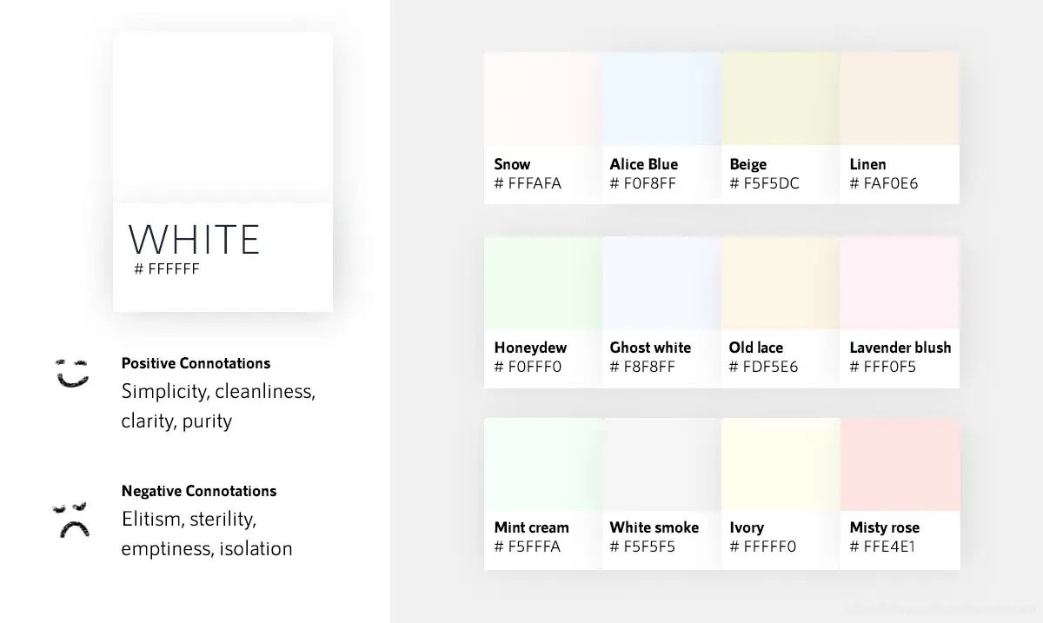This screenshot has width=1043, height=623.
Task: Pick the Mint cream color swatch
Action: [x=542, y=465]
